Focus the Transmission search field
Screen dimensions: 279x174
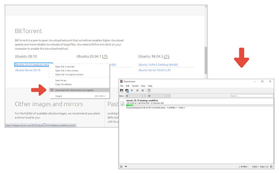coord(252,96)
